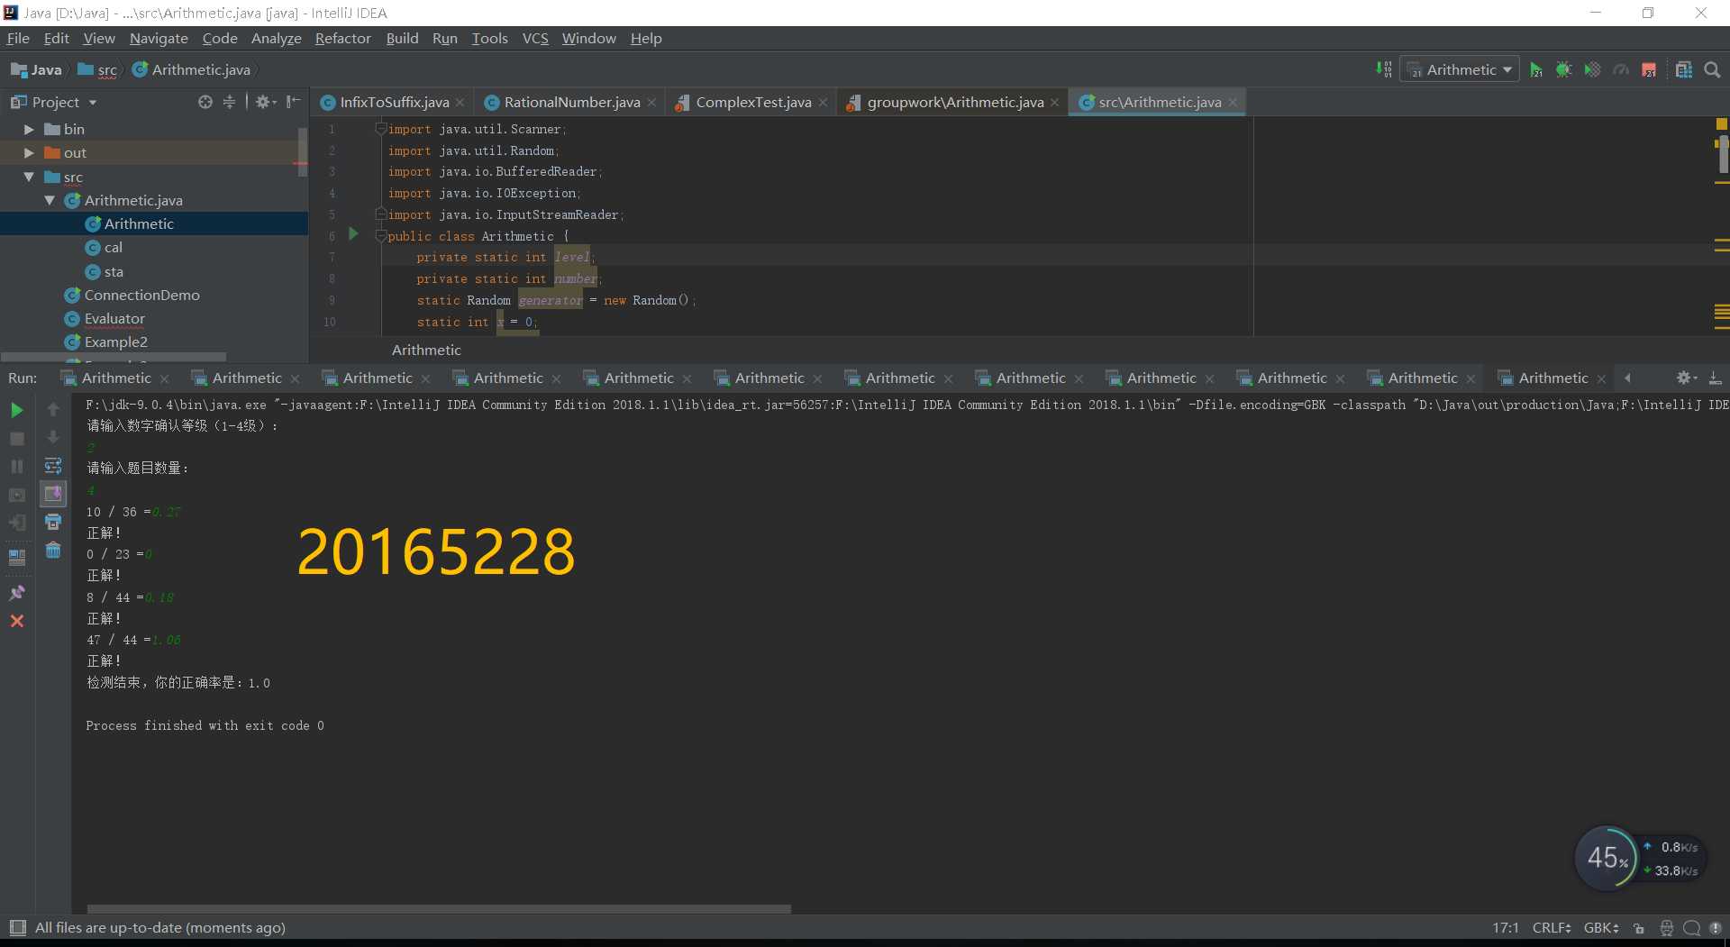Viewport: 1730px width, 947px height.
Task: Change CRLF line separator in status bar
Action: point(1552,927)
